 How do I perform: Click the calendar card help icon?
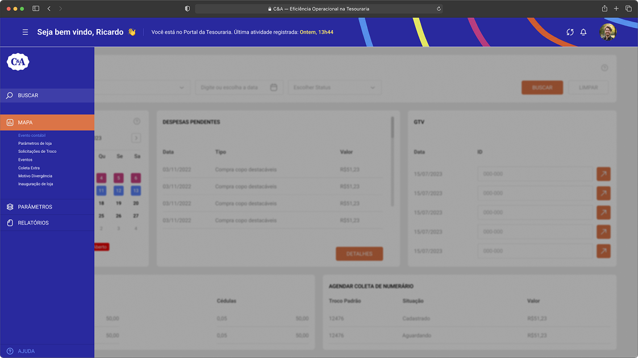pos(137,121)
